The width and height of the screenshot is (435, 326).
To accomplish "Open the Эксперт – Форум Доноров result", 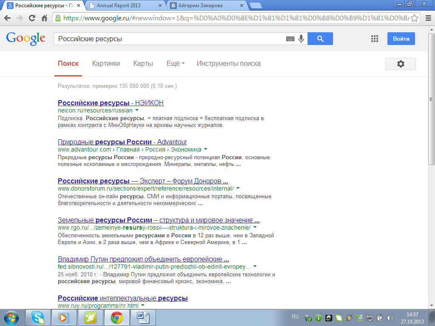I will [x=143, y=181].
